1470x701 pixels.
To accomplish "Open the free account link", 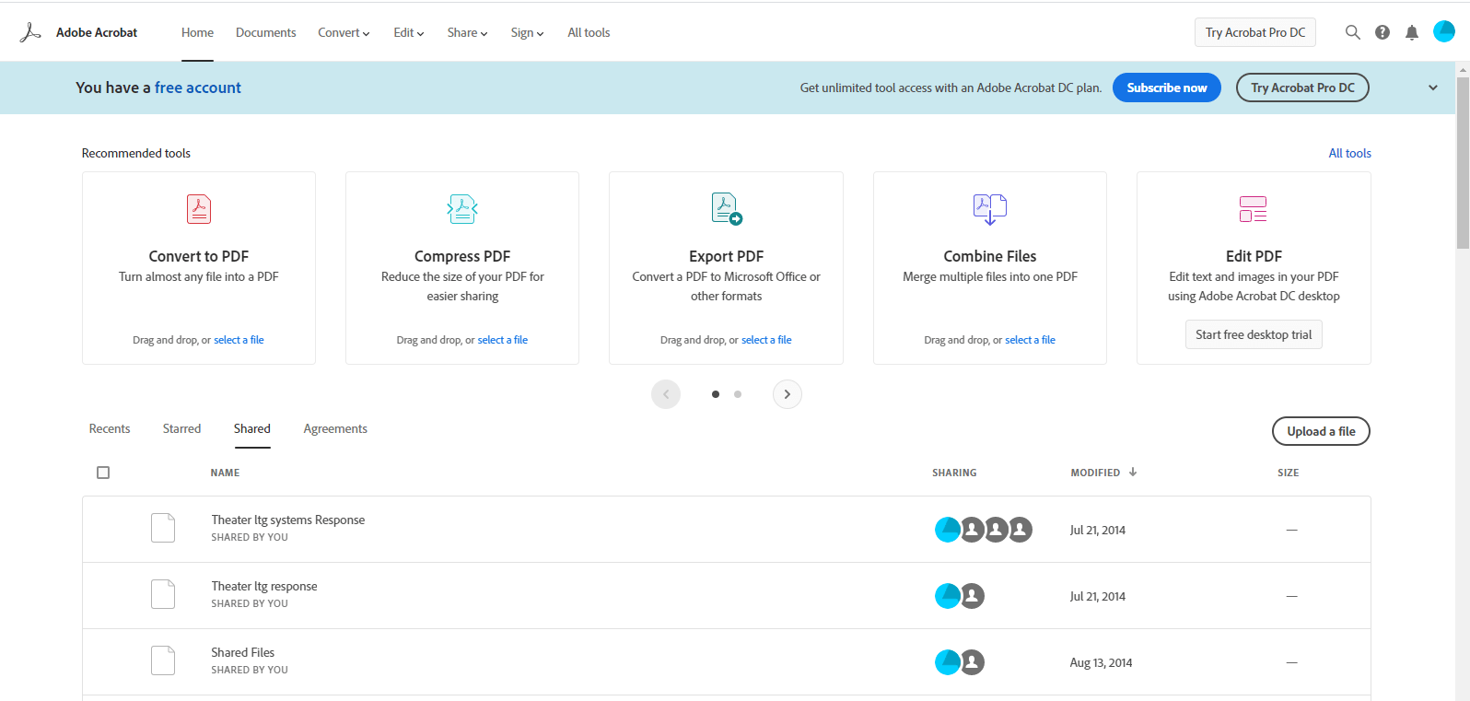I will (x=198, y=88).
